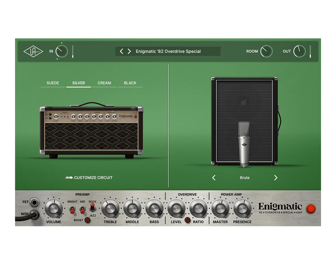Screen dimensions: 335x263
Task: Turn the BASS knob
Action: 154,209
